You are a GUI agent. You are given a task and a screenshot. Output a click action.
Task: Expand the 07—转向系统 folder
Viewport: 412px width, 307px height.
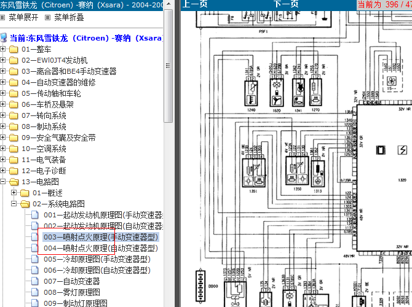point(2,115)
